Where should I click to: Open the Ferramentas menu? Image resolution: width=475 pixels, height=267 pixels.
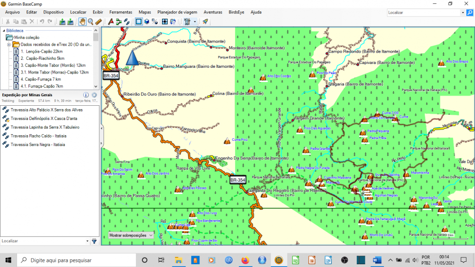(x=121, y=12)
